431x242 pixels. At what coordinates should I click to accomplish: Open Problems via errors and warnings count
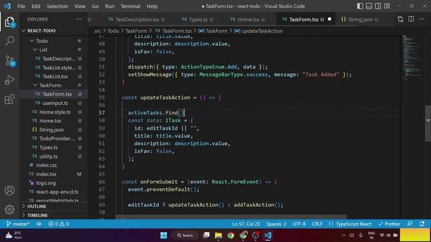coord(59,224)
